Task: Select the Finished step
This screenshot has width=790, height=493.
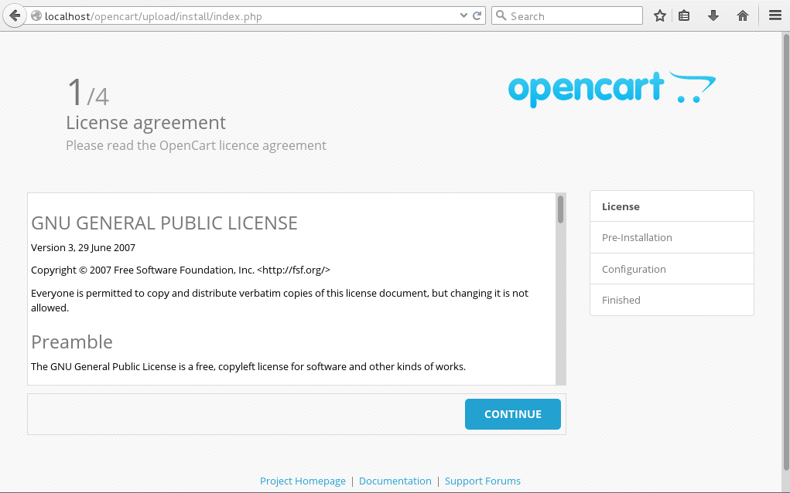Action: pyautogui.click(x=672, y=300)
